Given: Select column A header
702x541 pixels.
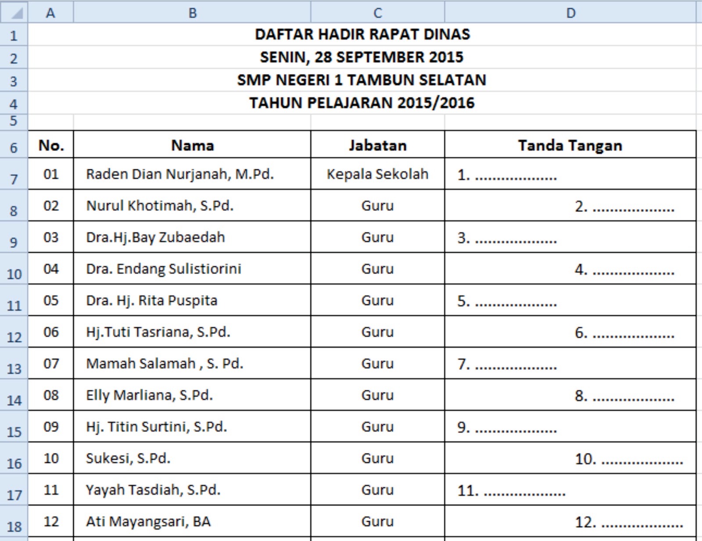Looking at the screenshot, I should coord(50,12).
